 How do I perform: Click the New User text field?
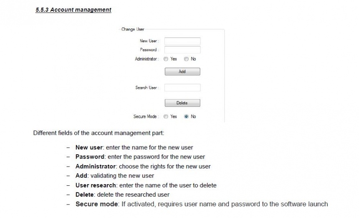click(182, 41)
